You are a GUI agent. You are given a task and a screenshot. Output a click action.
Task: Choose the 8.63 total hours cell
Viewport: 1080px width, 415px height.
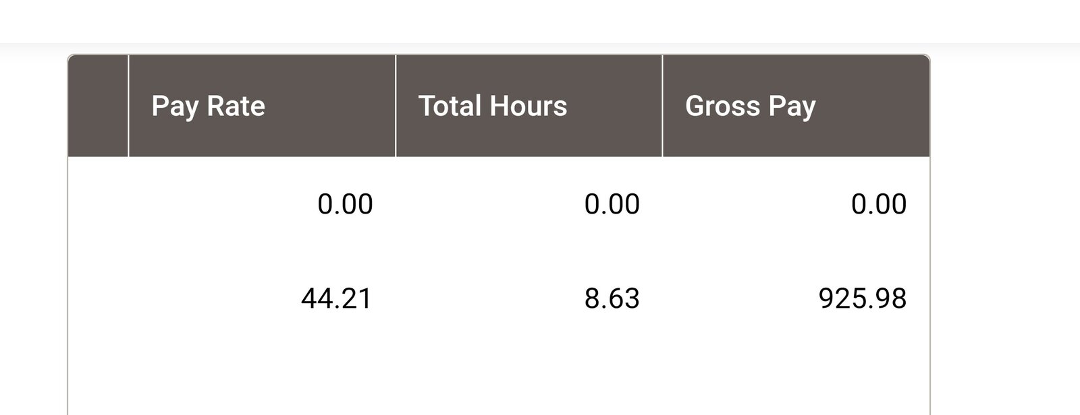(612, 298)
